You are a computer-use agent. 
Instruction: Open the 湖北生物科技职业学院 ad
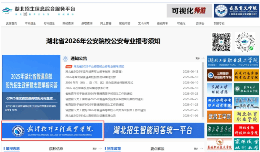pos(246,130)
